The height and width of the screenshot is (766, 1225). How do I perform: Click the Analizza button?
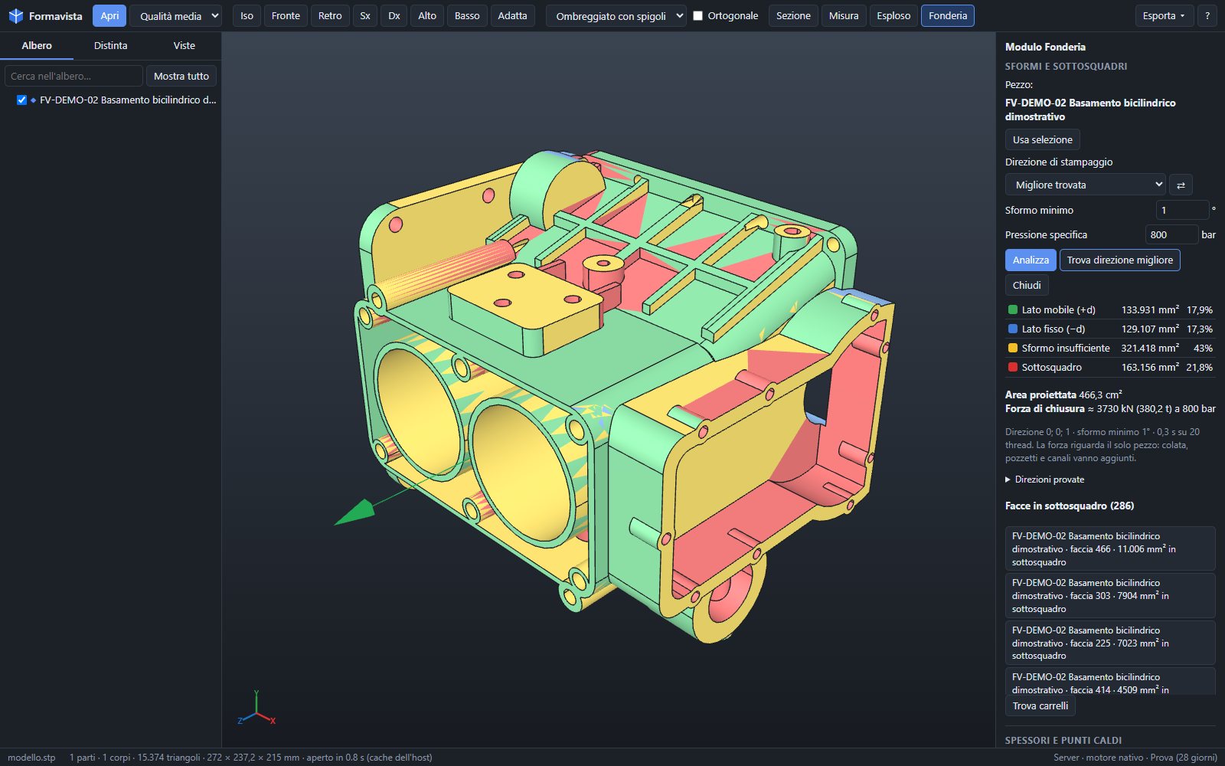pyautogui.click(x=1031, y=260)
